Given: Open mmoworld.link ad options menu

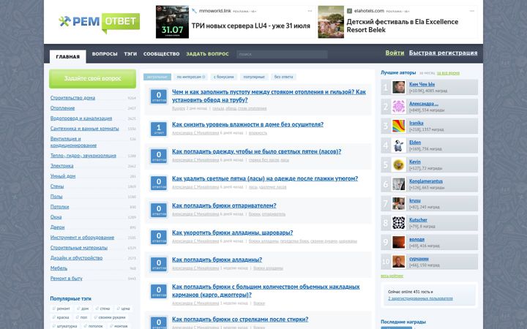Looking at the screenshot, I should 310,11.
